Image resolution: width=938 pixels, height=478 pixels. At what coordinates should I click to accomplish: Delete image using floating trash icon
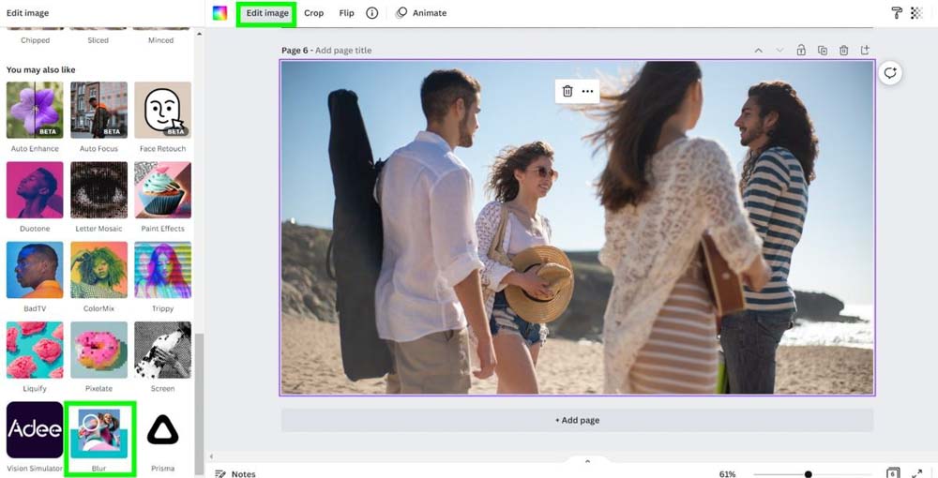(567, 91)
